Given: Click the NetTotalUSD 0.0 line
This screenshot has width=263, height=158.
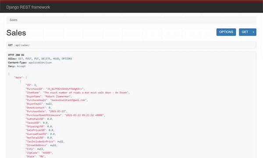Looking at the screenshot, I should pyautogui.click(x=39, y=138).
